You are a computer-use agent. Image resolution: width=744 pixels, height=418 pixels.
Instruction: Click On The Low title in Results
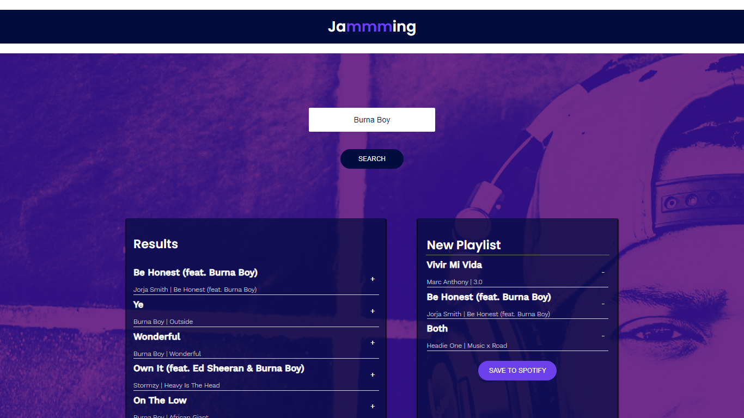point(160,401)
